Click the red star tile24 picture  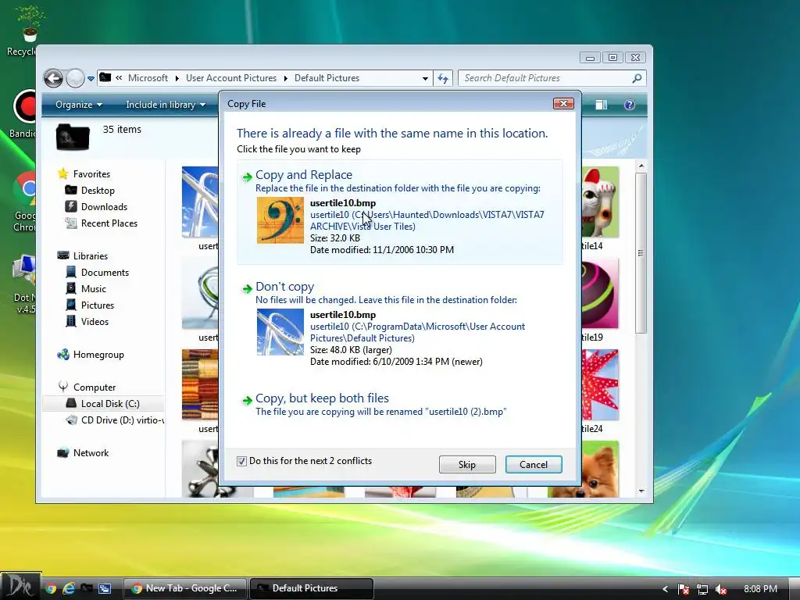(601, 384)
